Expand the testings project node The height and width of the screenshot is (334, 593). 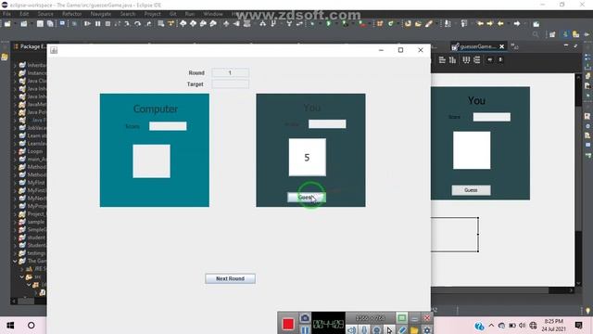tap(15, 253)
